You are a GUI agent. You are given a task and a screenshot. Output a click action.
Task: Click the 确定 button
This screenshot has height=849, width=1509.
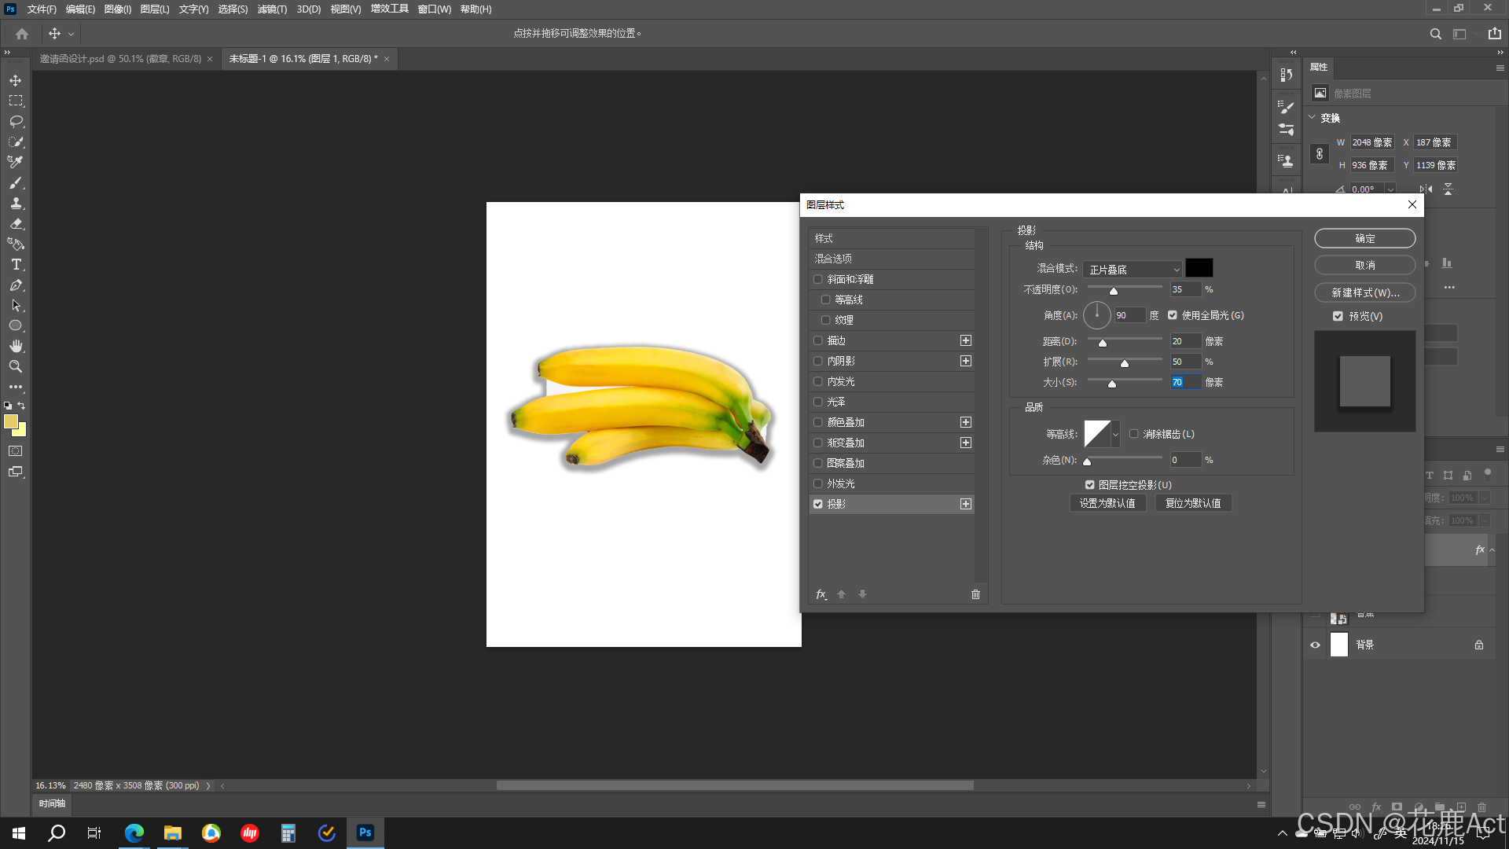1364,238
